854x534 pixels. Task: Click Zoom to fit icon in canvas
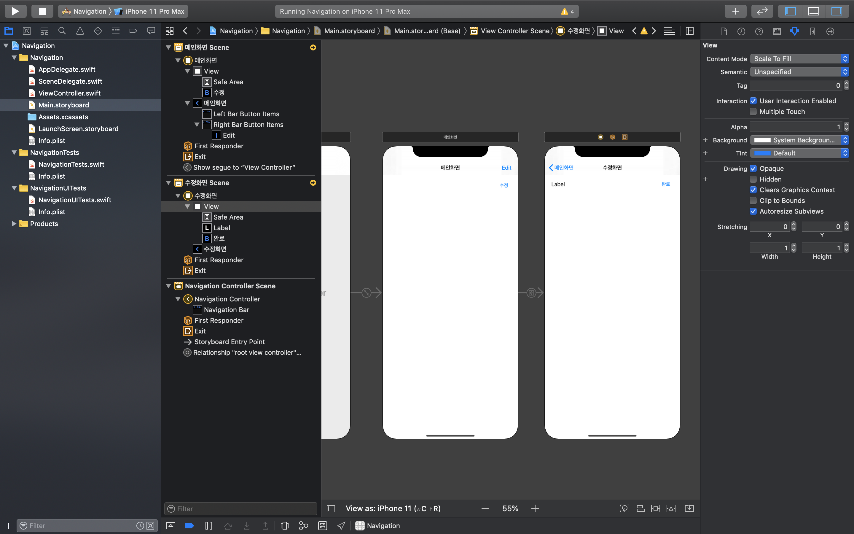pyautogui.click(x=624, y=508)
